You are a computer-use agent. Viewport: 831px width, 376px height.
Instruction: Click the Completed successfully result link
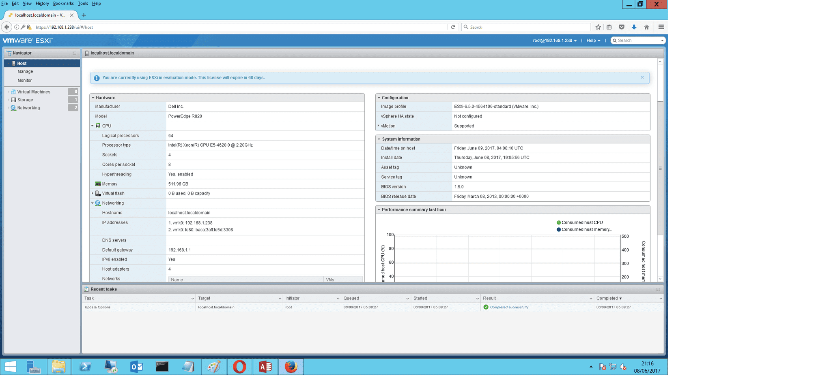click(x=509, y=307)
